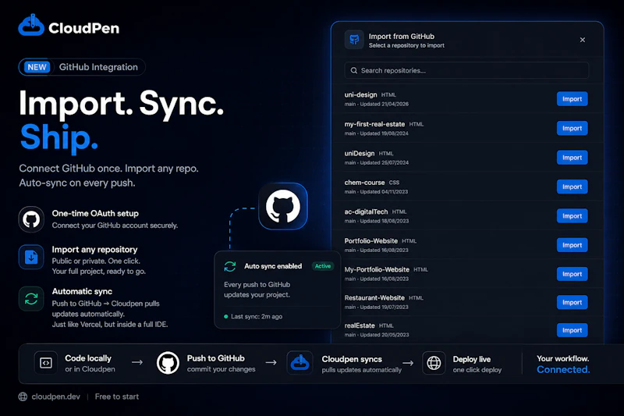Click the My-Portfolio-Website repository name
The image size is (624, 416).
(x=377, y=269)
